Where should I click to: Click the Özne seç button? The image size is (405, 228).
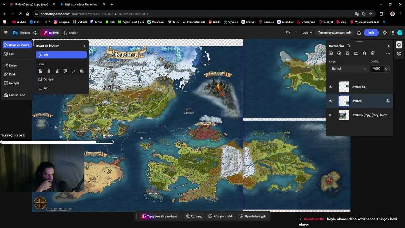[x=194, y=216]
